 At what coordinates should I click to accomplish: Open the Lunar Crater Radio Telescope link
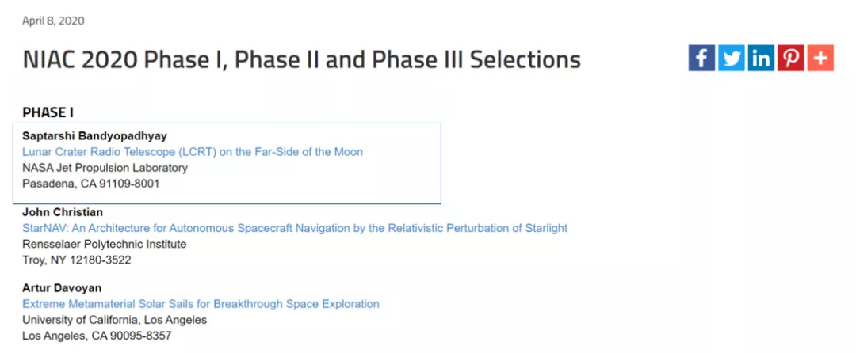[x=193, y=151]
